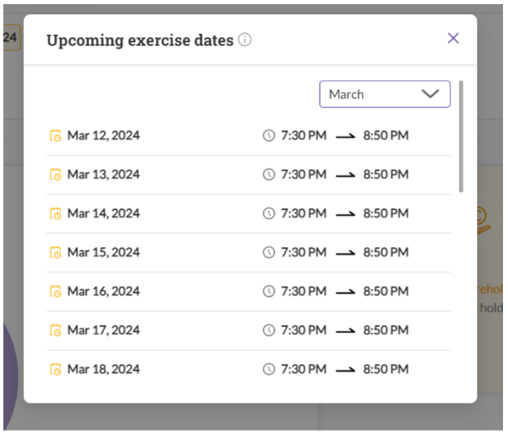Click 7:30 PM start time for Mar 15

pyautogui.click(x=304, y=252)
